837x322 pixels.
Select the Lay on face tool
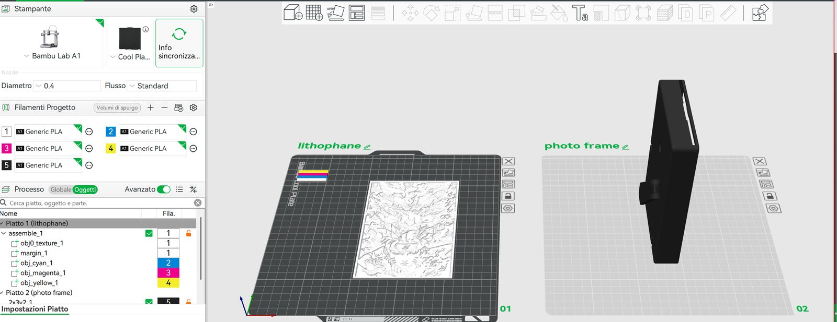click(474, 13)
